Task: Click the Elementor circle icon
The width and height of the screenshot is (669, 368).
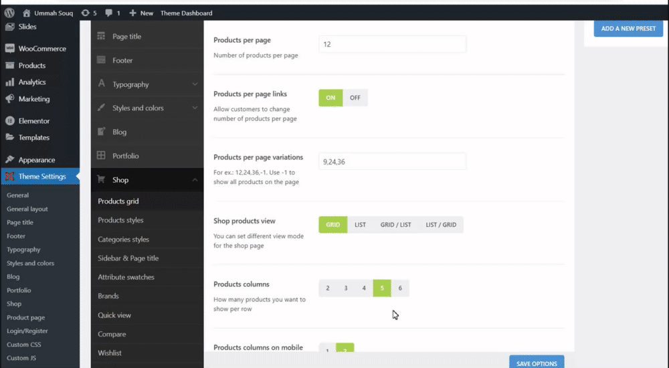Action: tap(9, 121)
